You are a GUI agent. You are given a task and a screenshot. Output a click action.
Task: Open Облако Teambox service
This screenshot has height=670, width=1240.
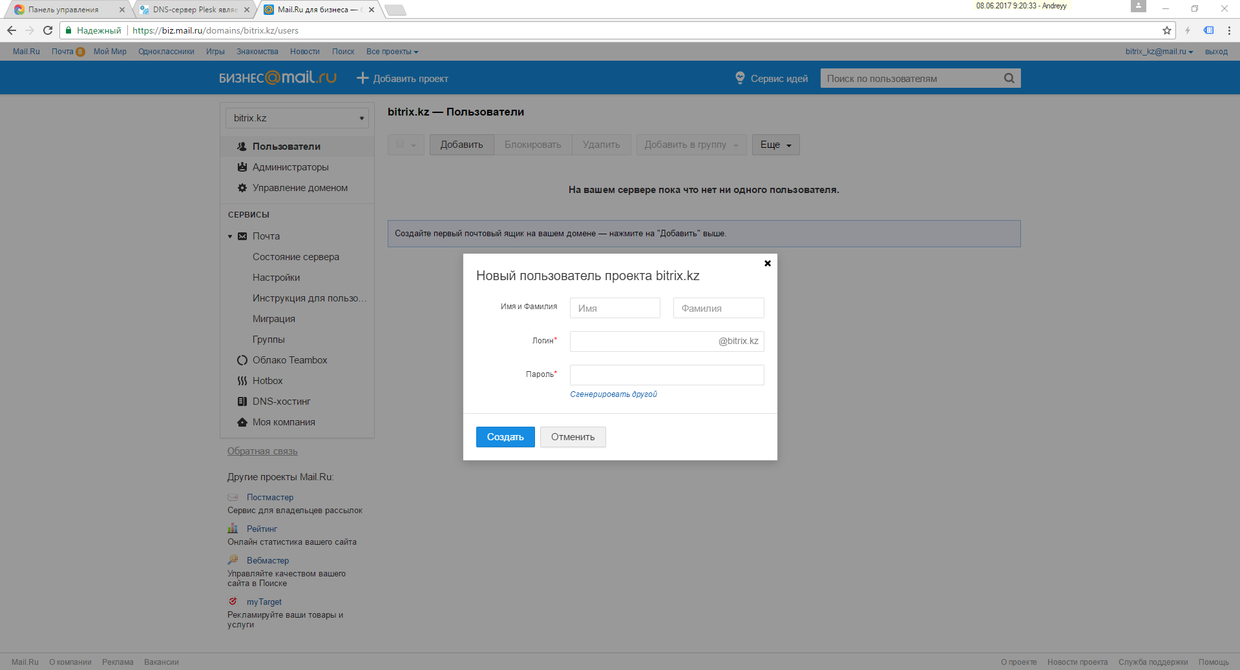pos(289,360)
